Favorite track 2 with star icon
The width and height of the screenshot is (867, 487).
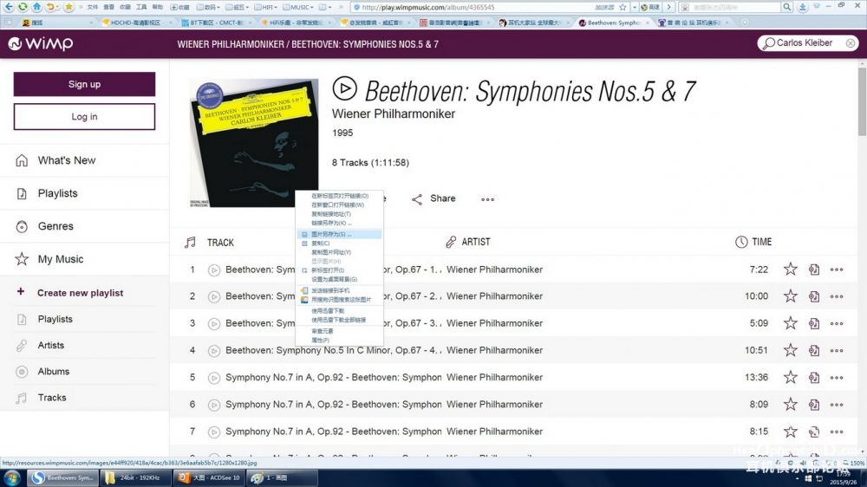click(x=790, y=295)
